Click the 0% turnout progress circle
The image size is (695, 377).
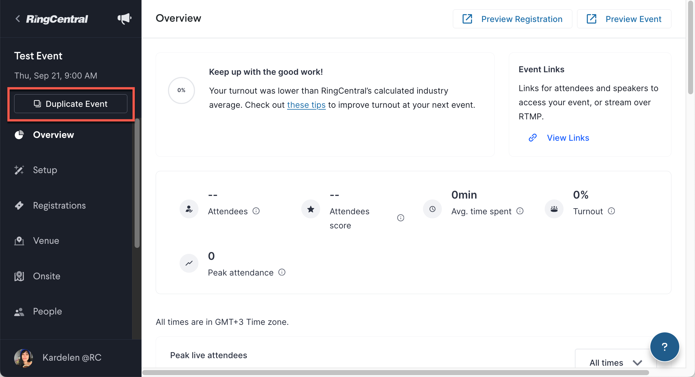click(181, 90)
